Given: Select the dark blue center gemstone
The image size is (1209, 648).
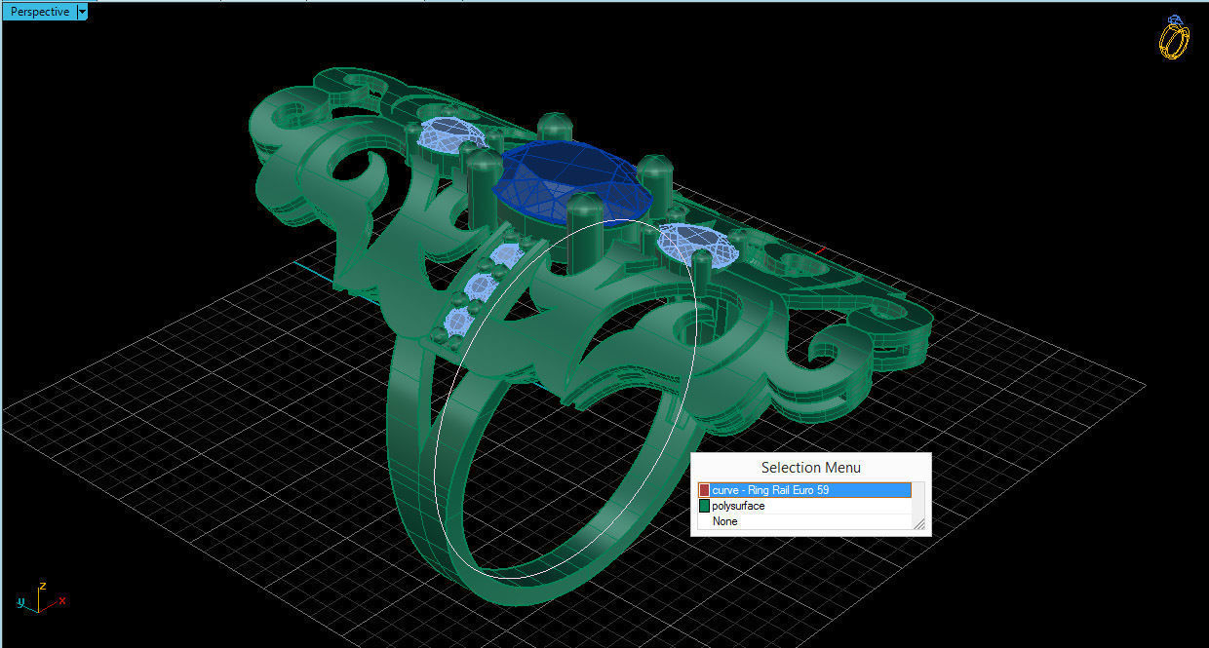Looking at the screenshot, I should click(572, 183).
